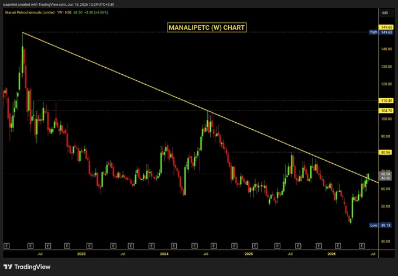
Task: Select the Manali Petrochemicals Limited symbol name
Action: click(30, 12)
